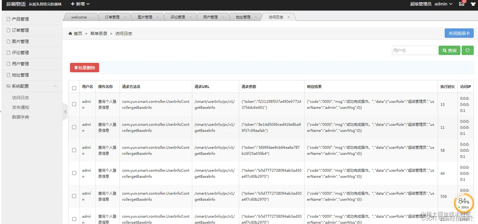Close the 用户管理 tab
This screenshot has width=478, height=224.
tap(223, 17)
